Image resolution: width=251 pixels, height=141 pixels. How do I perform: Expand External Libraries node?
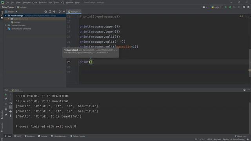pos(5,25)
